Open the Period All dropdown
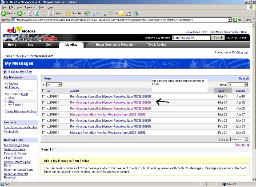Image resolution: width=256 pixels, height=187 pixels. click(238, 85)
